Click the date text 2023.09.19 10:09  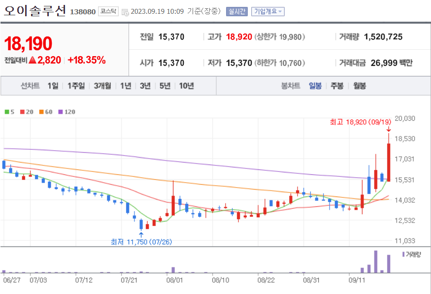click(x=157, y=11)
